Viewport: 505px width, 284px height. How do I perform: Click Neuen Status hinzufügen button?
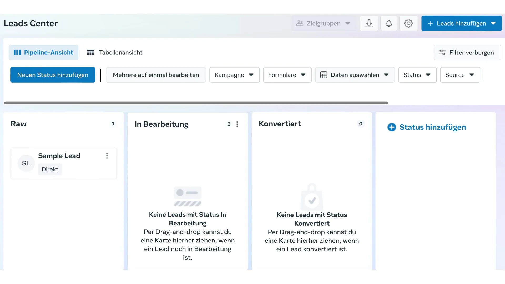click(53, 75)
